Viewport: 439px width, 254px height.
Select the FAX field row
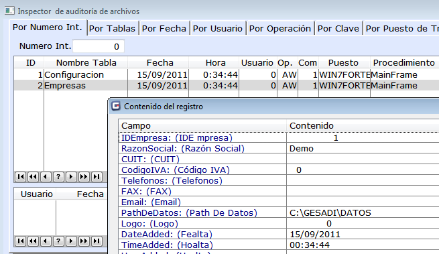279,191
